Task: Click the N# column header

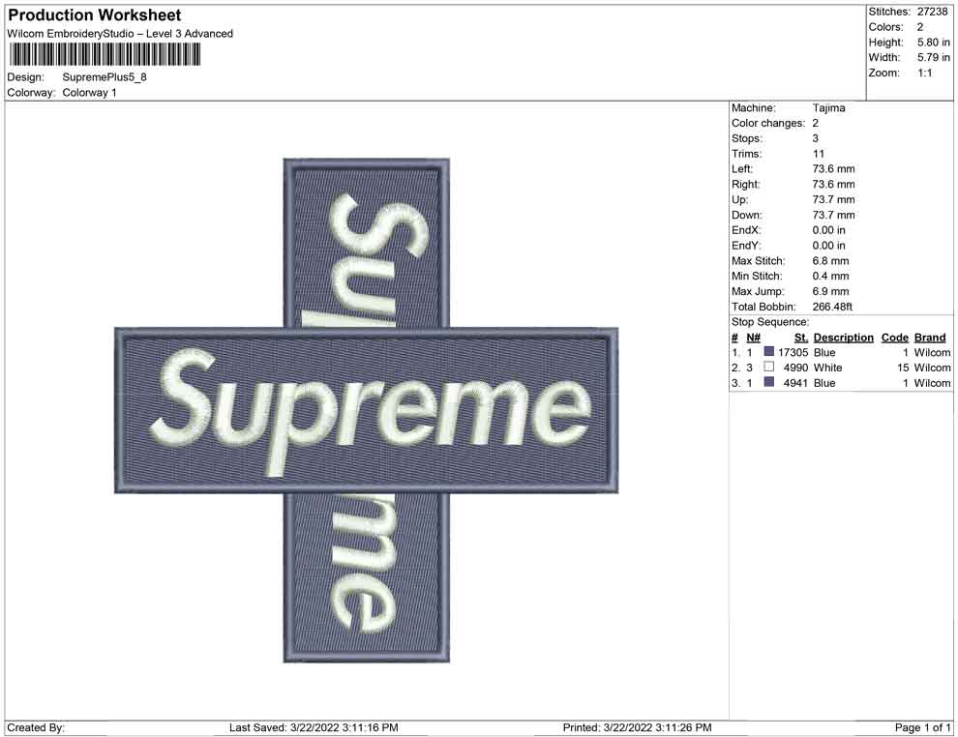Action: pos(753,338)
